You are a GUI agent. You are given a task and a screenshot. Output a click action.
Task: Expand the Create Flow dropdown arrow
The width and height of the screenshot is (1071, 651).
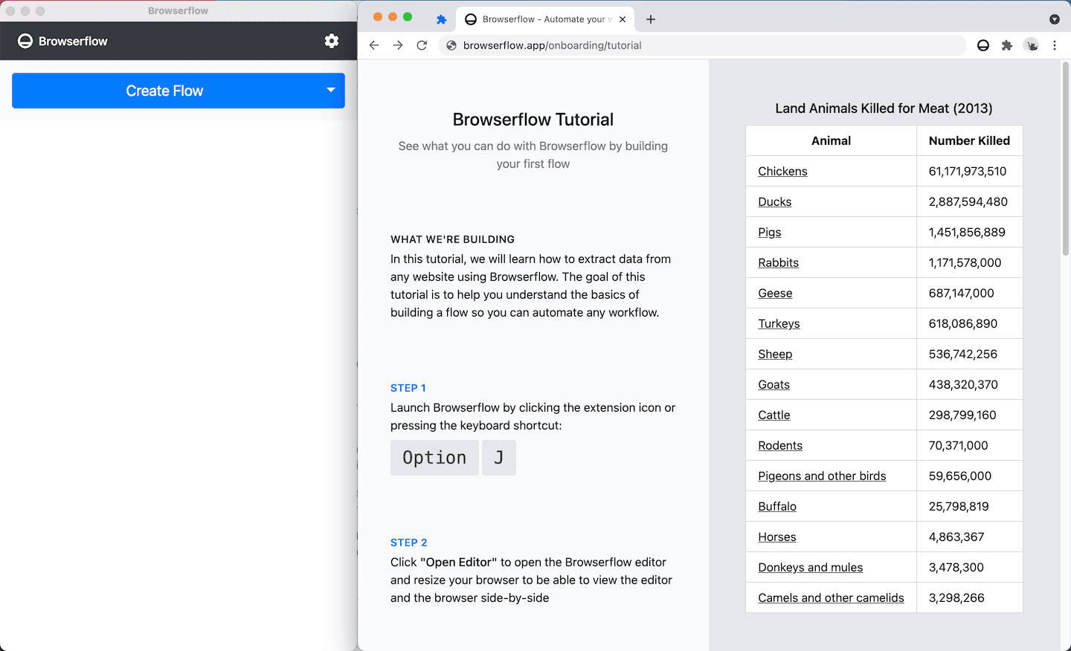point(329,90)
